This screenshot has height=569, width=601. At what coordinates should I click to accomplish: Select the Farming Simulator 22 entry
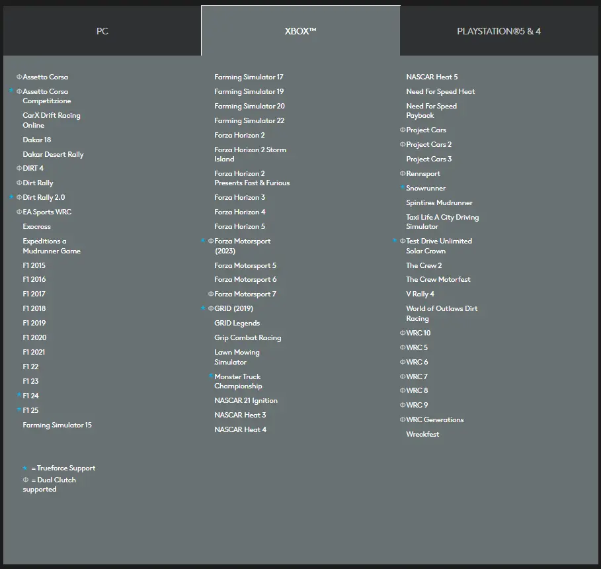249,121
